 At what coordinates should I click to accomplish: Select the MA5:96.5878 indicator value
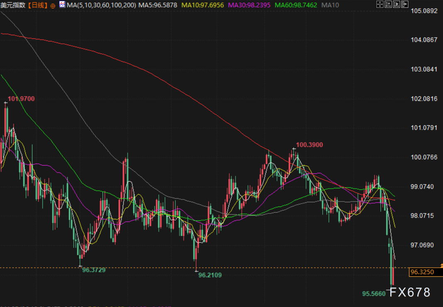coord(158,5)
